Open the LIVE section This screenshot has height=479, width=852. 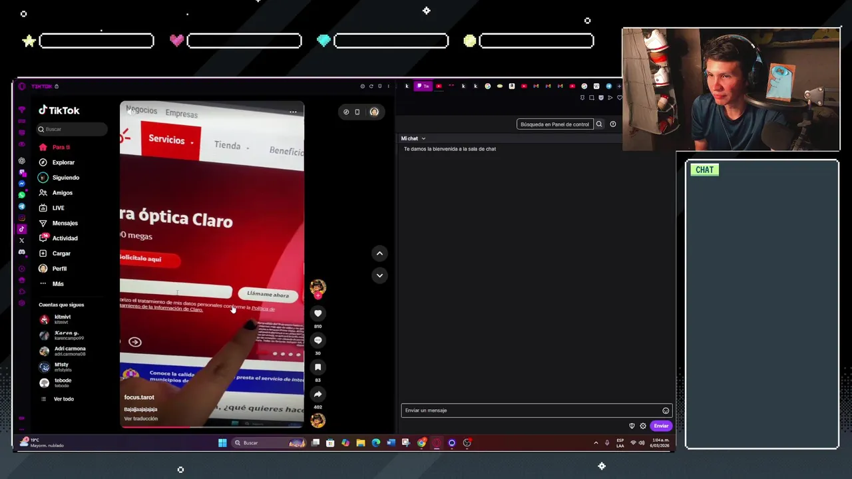59,208
